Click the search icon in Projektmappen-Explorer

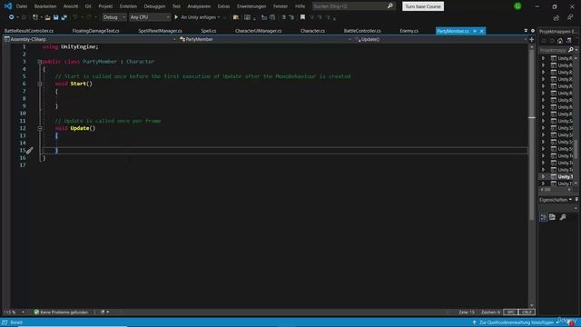click(571, 49)
